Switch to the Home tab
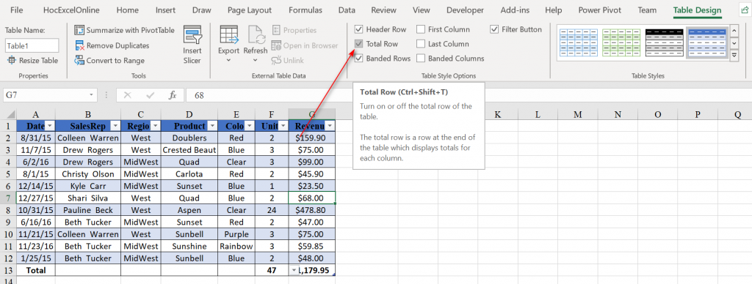The height and width of the screenshot is (284, 752). 128,10
